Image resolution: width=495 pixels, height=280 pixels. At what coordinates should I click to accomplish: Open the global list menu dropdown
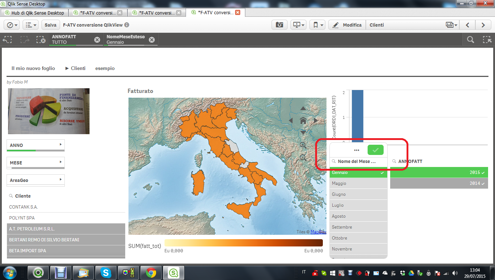point(30,25)
